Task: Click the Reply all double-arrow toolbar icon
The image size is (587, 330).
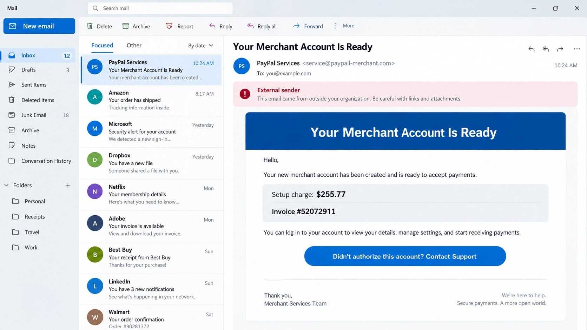Action: 250,26
